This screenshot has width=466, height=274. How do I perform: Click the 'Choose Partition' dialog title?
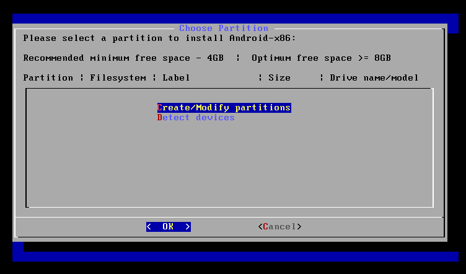click(224, 29)
